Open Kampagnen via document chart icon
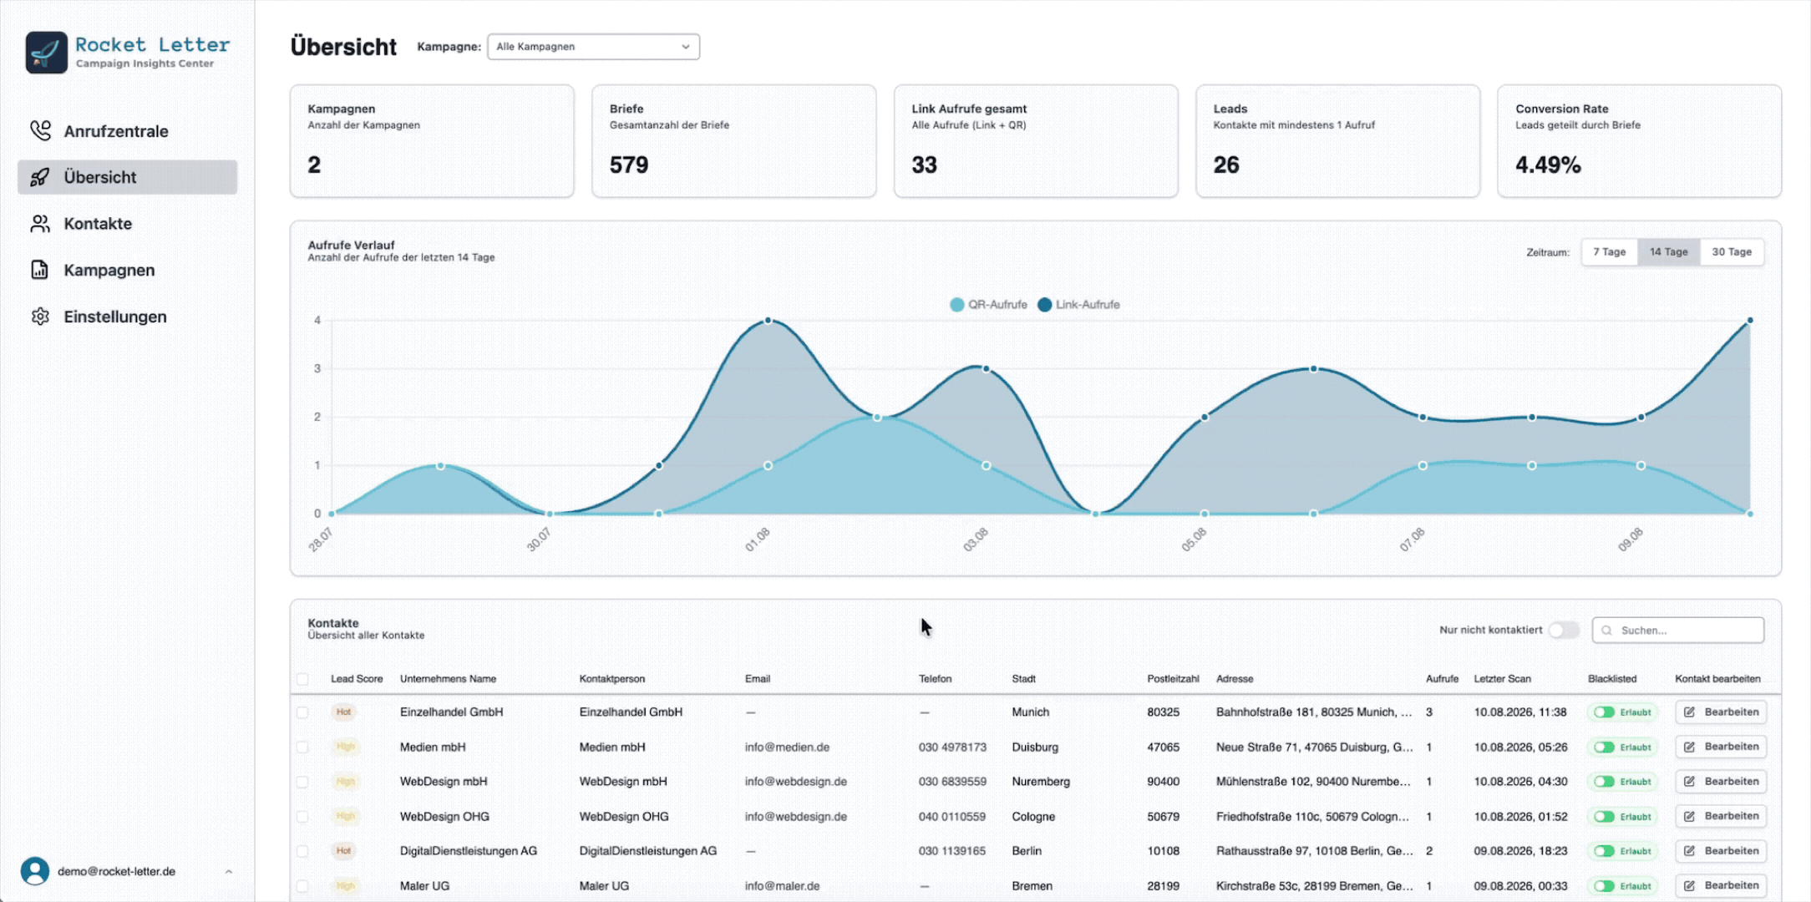Image resolution: width=1811 pixels, height=902 pixels. coord(39,270)
